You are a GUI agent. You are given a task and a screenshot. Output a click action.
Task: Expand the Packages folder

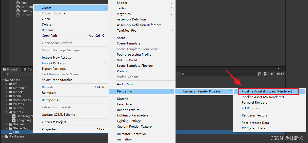coord(3,136)
